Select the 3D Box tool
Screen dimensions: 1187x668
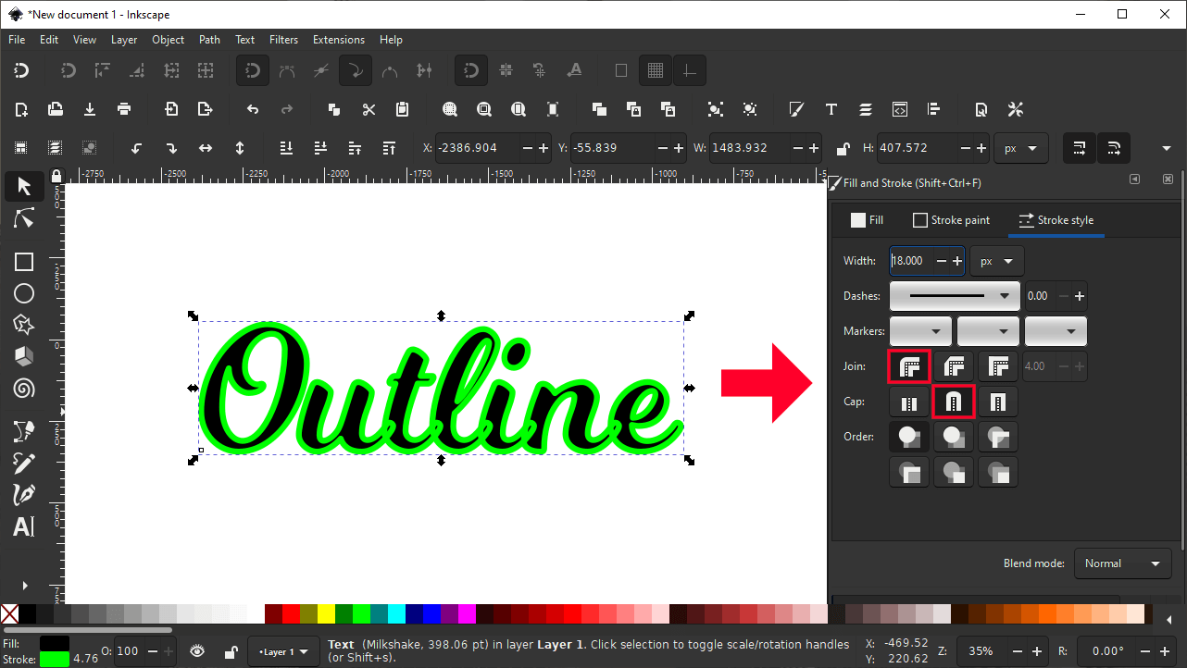pos(24,356)
